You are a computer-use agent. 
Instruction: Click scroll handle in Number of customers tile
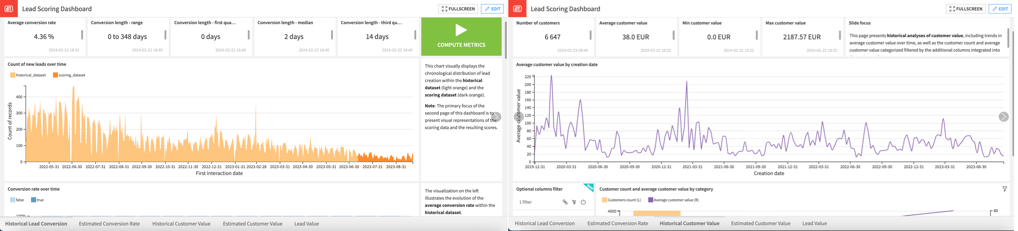point(591,35)
